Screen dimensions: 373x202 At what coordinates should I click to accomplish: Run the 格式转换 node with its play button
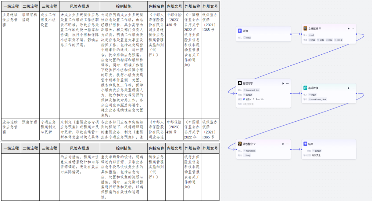point(348,88)
